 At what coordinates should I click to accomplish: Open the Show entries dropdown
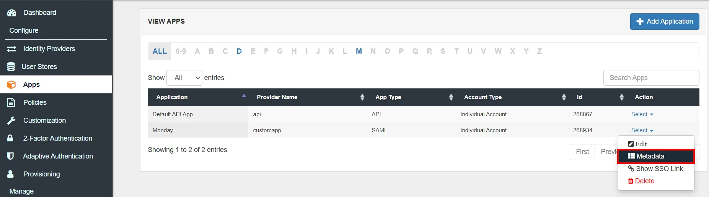(x=184, y=78)
